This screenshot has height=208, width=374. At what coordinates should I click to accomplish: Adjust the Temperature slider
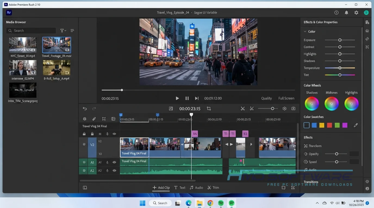340,68
